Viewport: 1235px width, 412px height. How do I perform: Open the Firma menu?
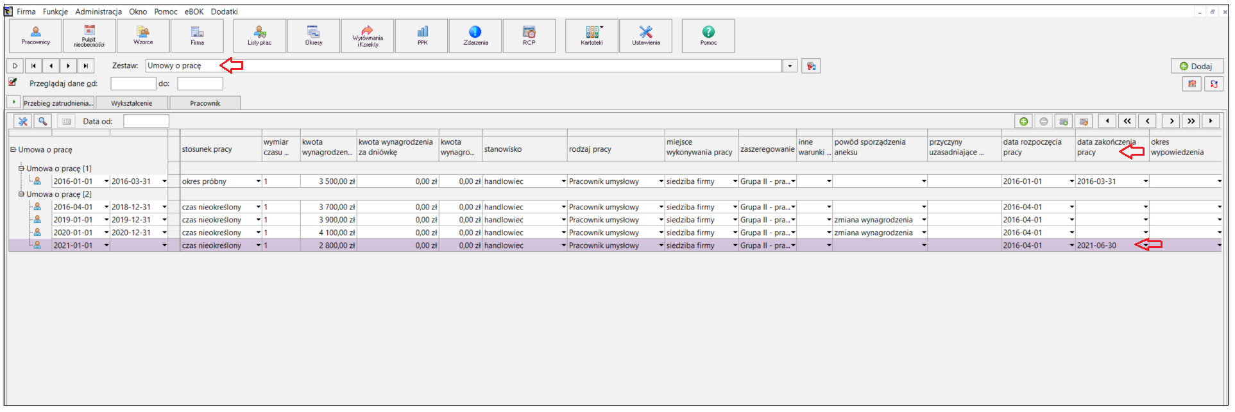tap(26, 12)
